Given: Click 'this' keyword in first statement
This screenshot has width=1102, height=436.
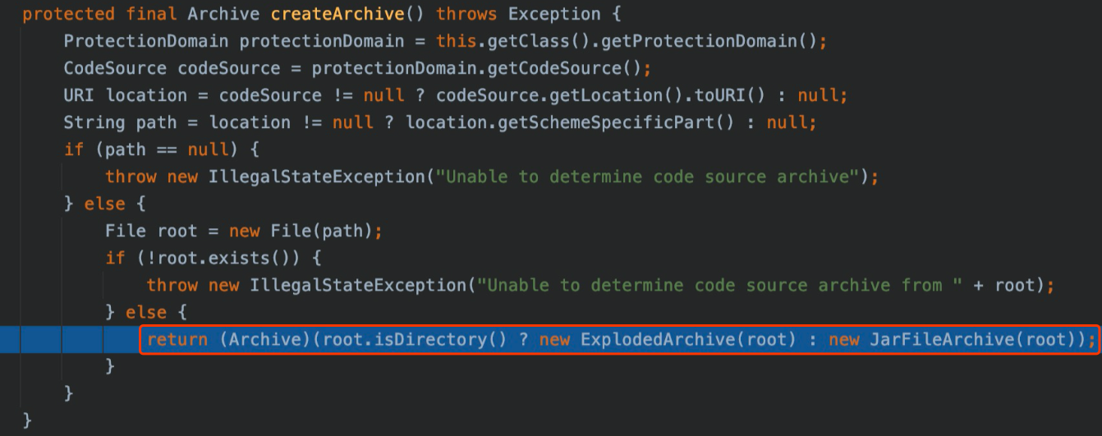Looking at the screenshot, I should tap(456, 41).
